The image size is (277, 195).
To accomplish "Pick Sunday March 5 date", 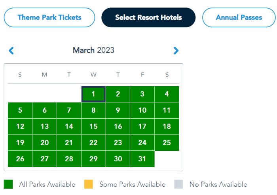I will (20, 110).
